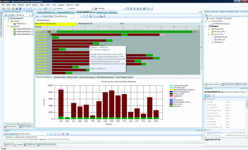The width and height of the screenshot is (248, 150).
Task: Click Hide Timeline Channel
Action: click(x=124, y=77)
